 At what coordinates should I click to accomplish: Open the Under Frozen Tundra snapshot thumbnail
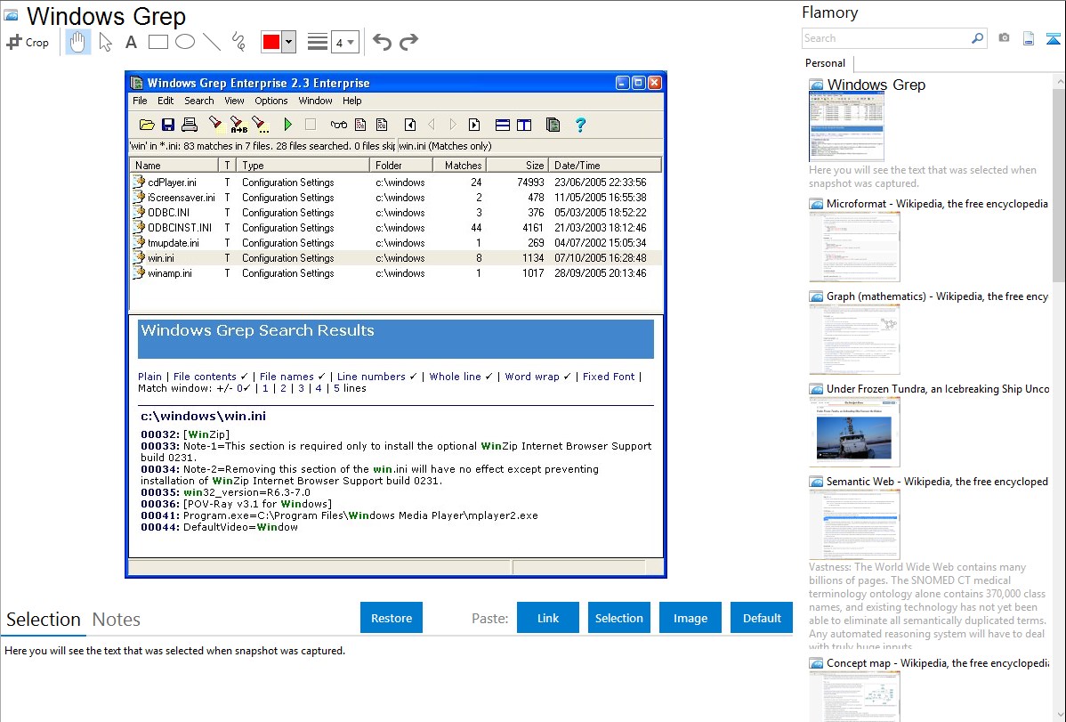(854, 431)
